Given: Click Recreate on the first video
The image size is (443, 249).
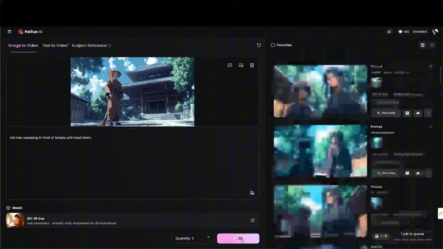Looking at the screenshot, I should pos(386,113).
